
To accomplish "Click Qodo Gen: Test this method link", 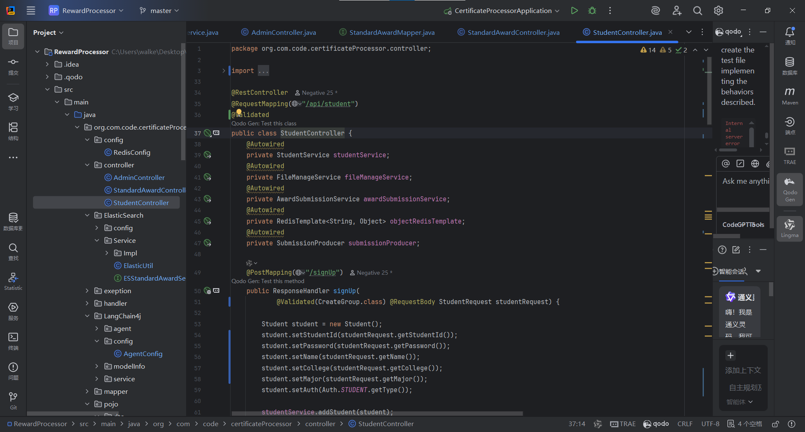I will [x=268, y=281].
